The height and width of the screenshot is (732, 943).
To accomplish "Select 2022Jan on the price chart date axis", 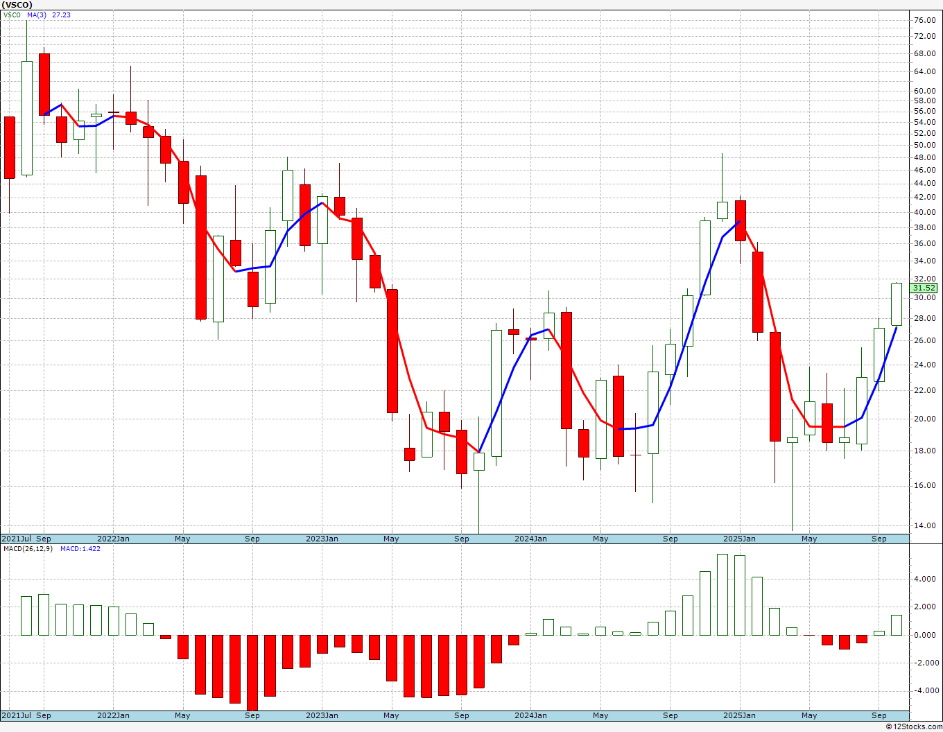I will click(x=113, y=539).
